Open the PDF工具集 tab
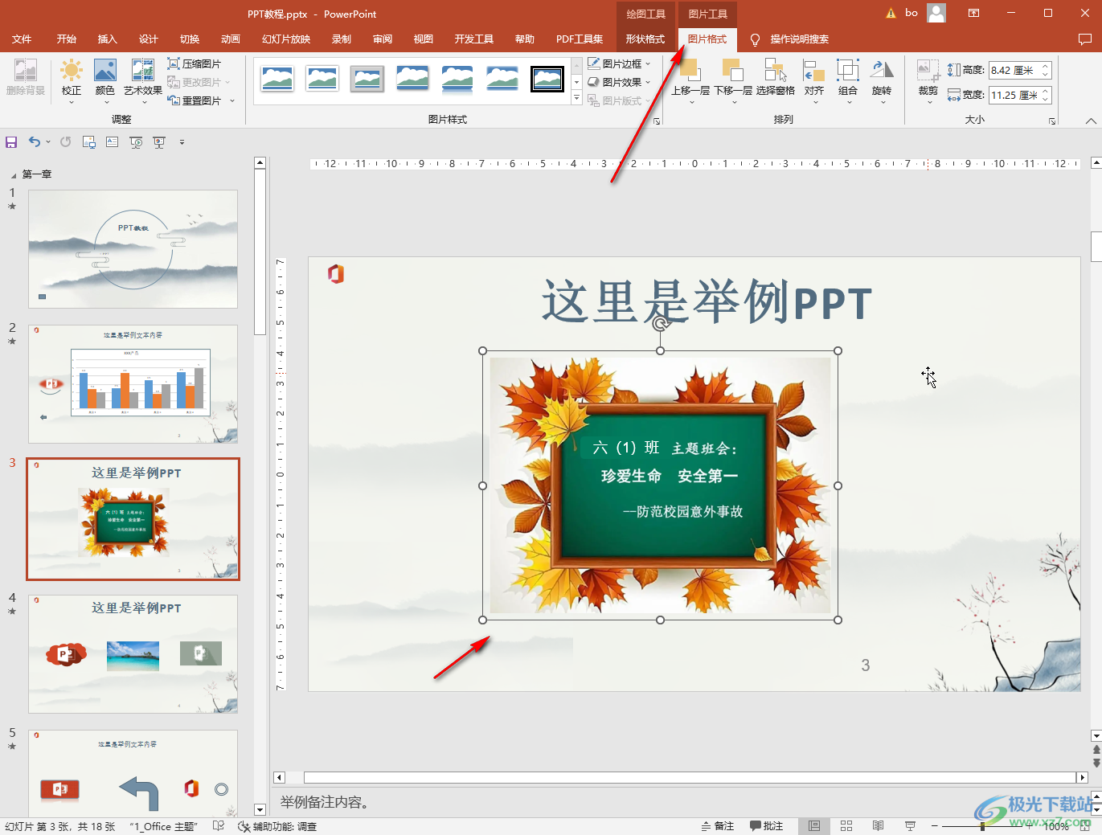 click(580, 39)
